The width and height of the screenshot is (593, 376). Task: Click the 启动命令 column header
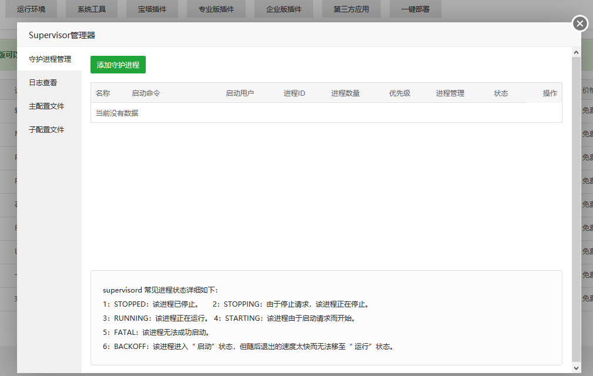pos(146,93)
